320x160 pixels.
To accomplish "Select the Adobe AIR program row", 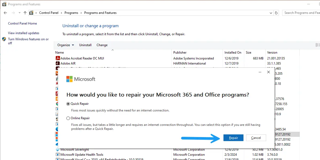I will point(177,63).
